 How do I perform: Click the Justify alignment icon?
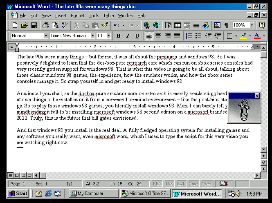177,36
